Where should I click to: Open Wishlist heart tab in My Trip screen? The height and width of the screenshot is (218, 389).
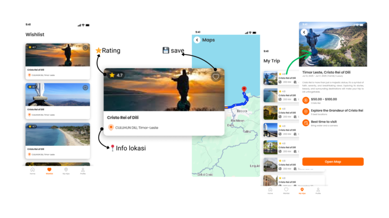point(286,191)
